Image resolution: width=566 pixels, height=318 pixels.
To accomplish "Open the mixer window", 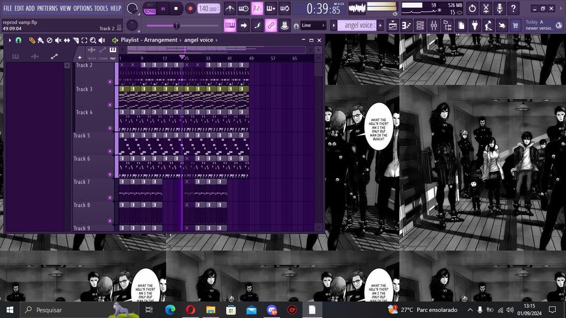I will point(433,25).
